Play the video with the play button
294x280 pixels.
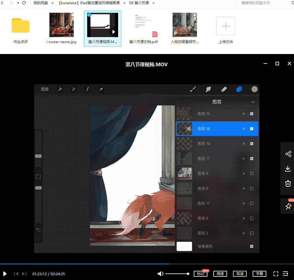pyautogui.click(x=5, y=274)
